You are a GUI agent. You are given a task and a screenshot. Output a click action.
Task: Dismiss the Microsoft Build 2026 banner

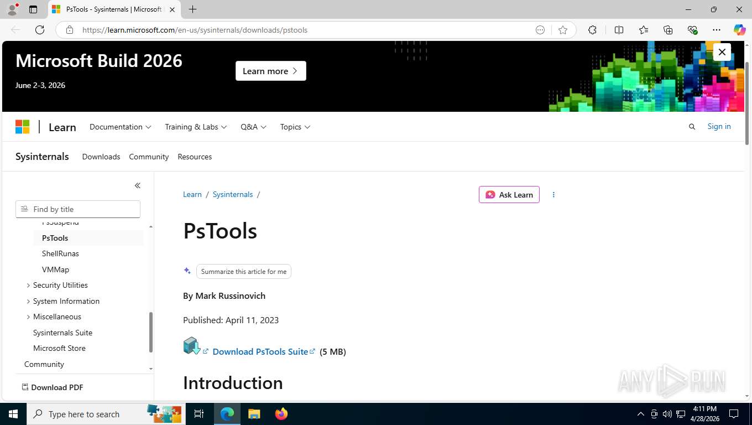coord(722,52)
